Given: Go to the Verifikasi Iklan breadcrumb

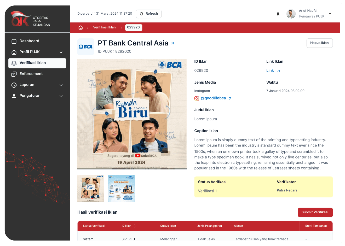Looking at the screenshot, I should click(x=104, y=27).
